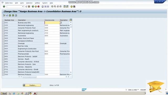Select row marker for Services - Alexandria
Viewport: 168px width, 95px height.
pyautogui.click(x=3, y=67)
